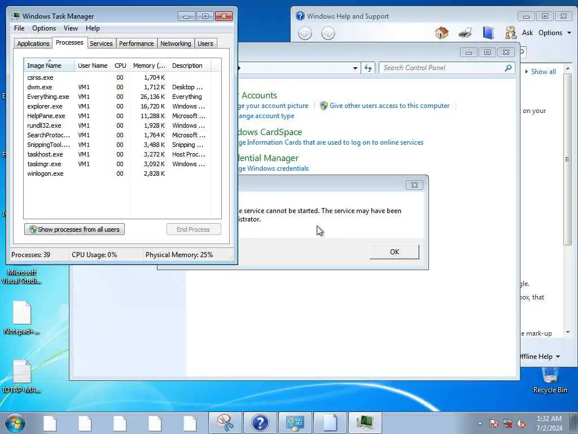Open the Options dropdown in Help and Support
The width and height of the screenshot is (578, 434).
click(x=555, y=33)
